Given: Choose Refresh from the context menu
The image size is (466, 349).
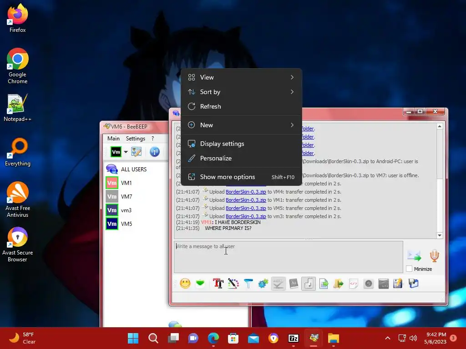Looking at the screenshot, I should pos(241,106).
